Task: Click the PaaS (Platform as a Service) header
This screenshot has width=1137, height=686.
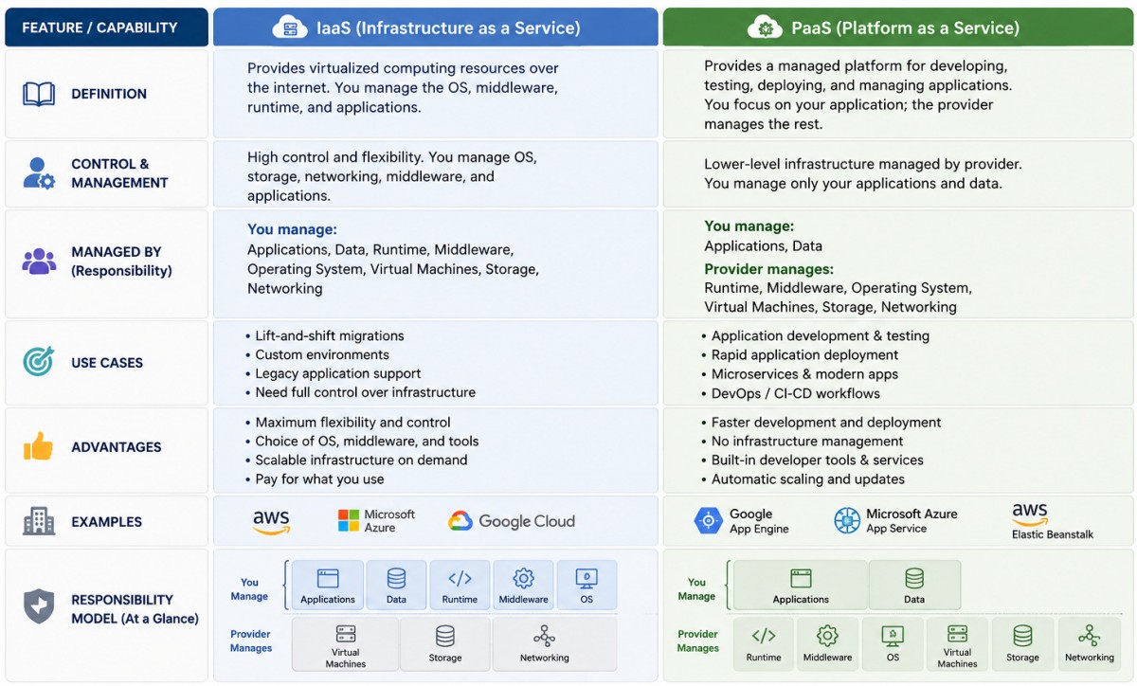Action: tap(897, 27)
